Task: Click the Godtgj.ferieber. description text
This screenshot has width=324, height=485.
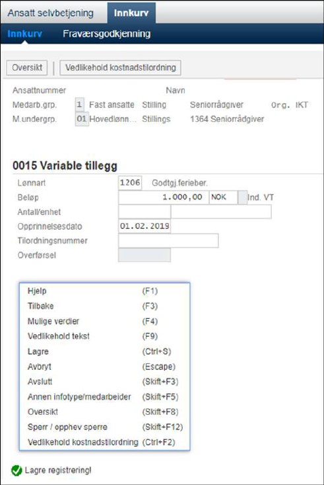Action: tap(179, 183)
